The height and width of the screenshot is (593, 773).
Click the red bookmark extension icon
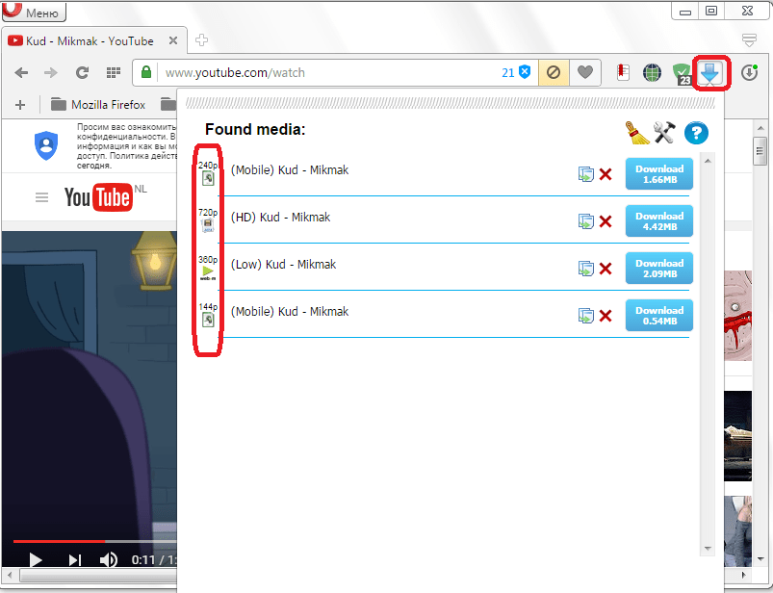coord(623,72)
